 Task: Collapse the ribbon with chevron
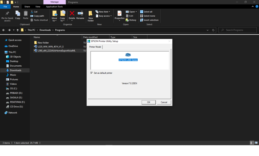(253, 7)
